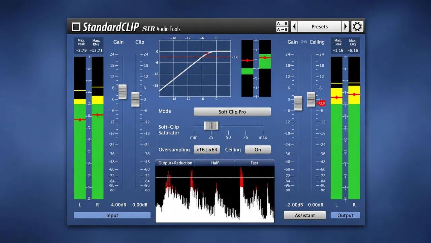Open the Half display height selector

point(215,163)
